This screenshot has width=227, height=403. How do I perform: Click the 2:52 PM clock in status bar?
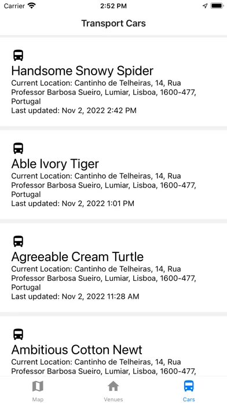(x=113, y=6)
